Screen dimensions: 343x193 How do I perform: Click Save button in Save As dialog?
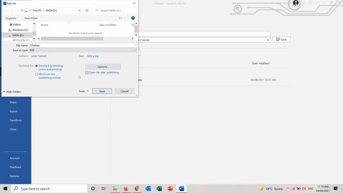[102, 91]
